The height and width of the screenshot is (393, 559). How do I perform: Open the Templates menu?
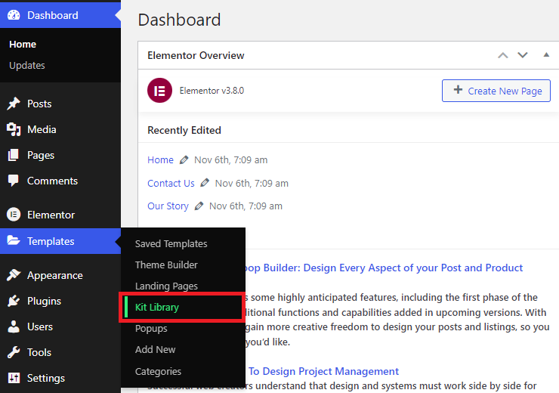point(60,241)
